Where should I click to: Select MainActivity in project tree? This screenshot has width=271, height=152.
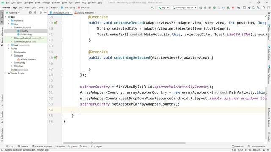click(x=26, y=35)
